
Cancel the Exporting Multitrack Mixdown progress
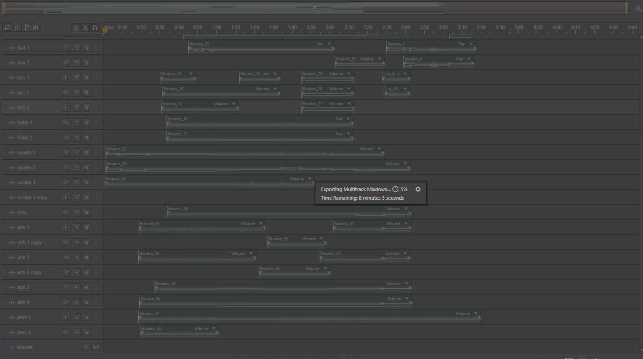click(x=418, y=189)
